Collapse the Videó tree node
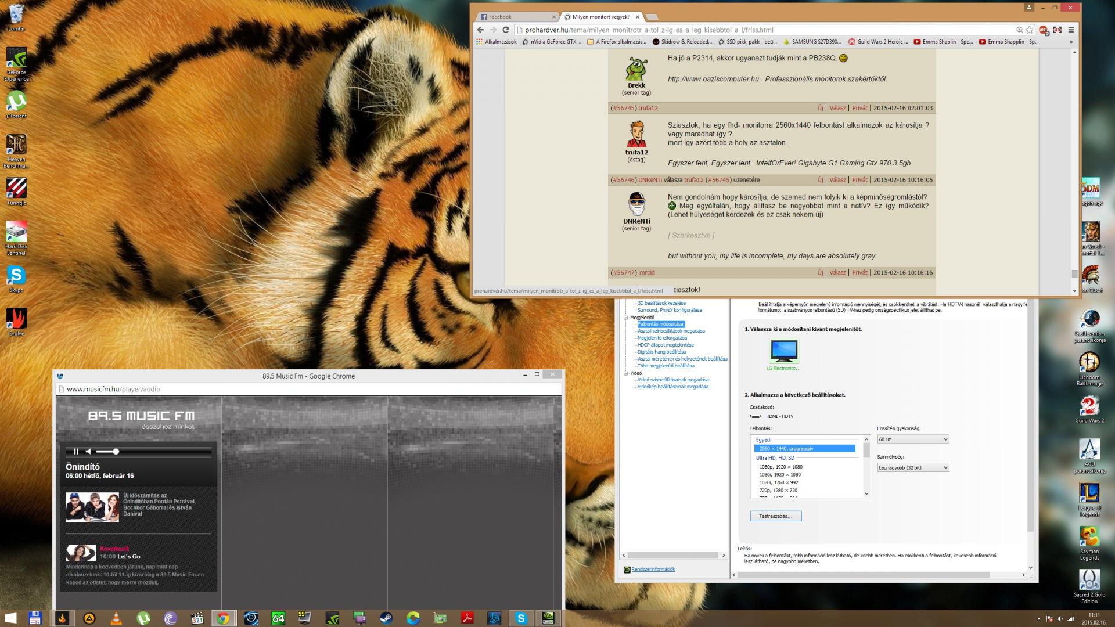 point(626,373)
